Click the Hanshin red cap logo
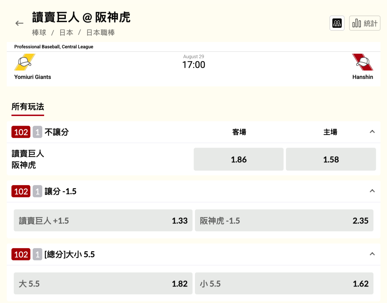Viewport: 387px width, 303px height. (x=363, y=62)
